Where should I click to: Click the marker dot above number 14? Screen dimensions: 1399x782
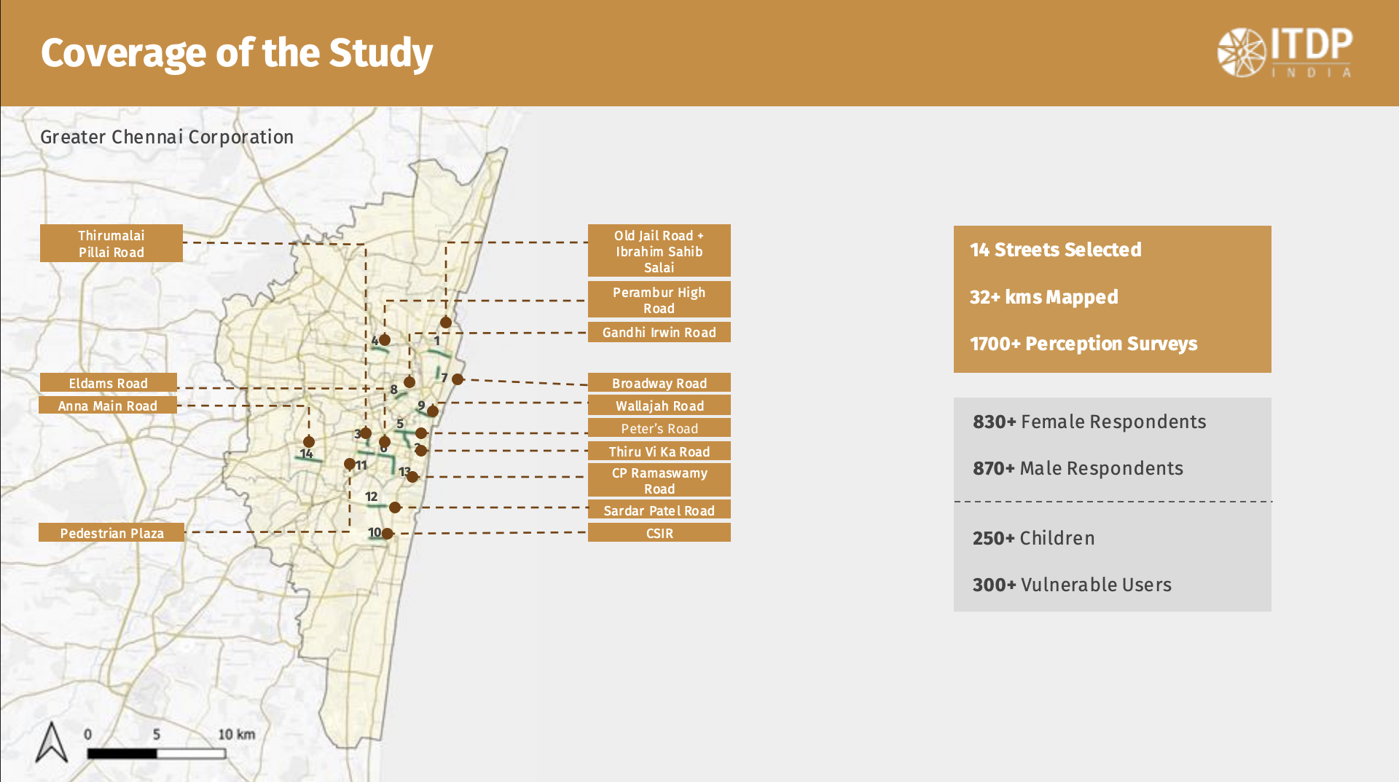[x=309, y=442]
